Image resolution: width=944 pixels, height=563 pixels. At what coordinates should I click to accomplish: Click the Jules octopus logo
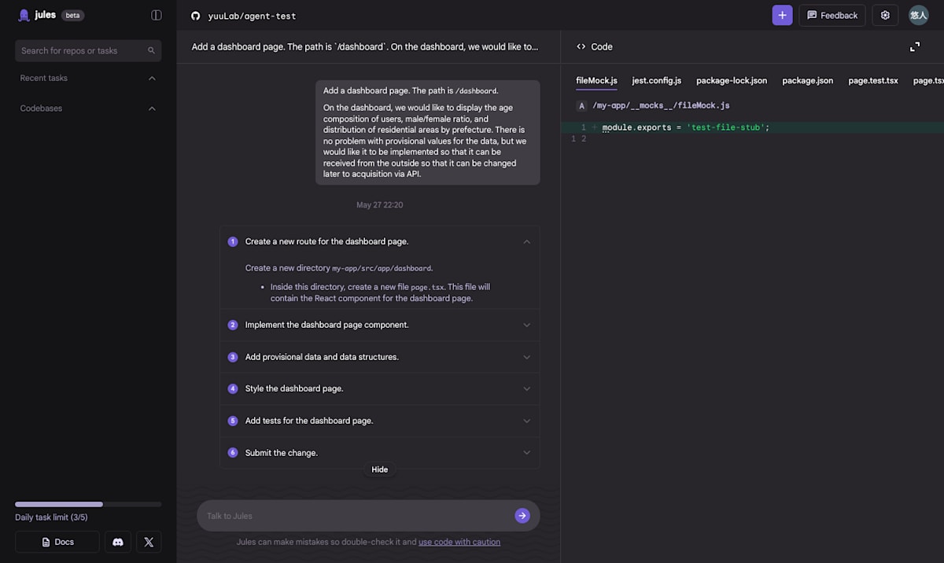pyautogui.click(x=24, y=15)
